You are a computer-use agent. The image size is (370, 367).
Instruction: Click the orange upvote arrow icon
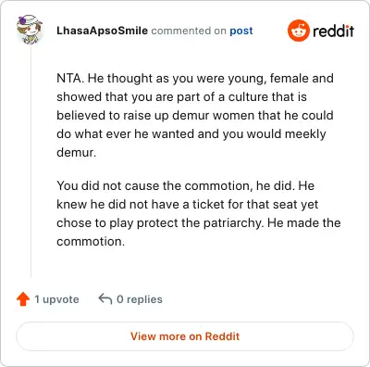coord(23,299)
